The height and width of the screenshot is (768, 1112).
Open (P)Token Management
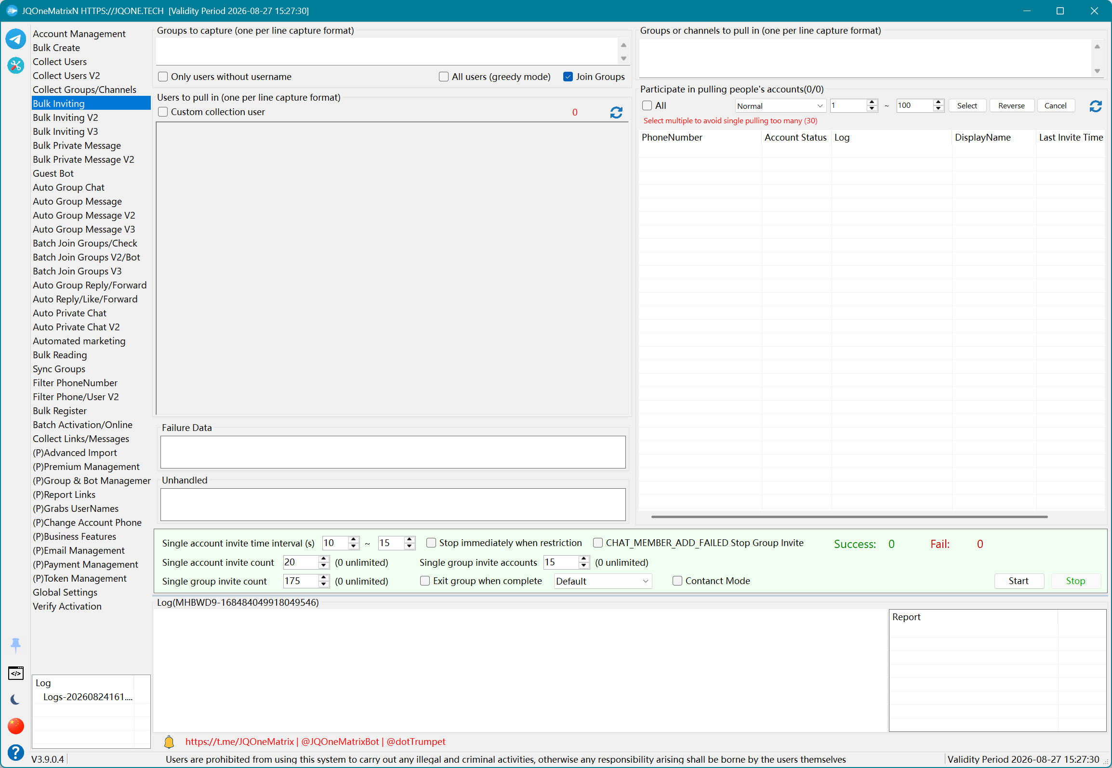[79, 578]
